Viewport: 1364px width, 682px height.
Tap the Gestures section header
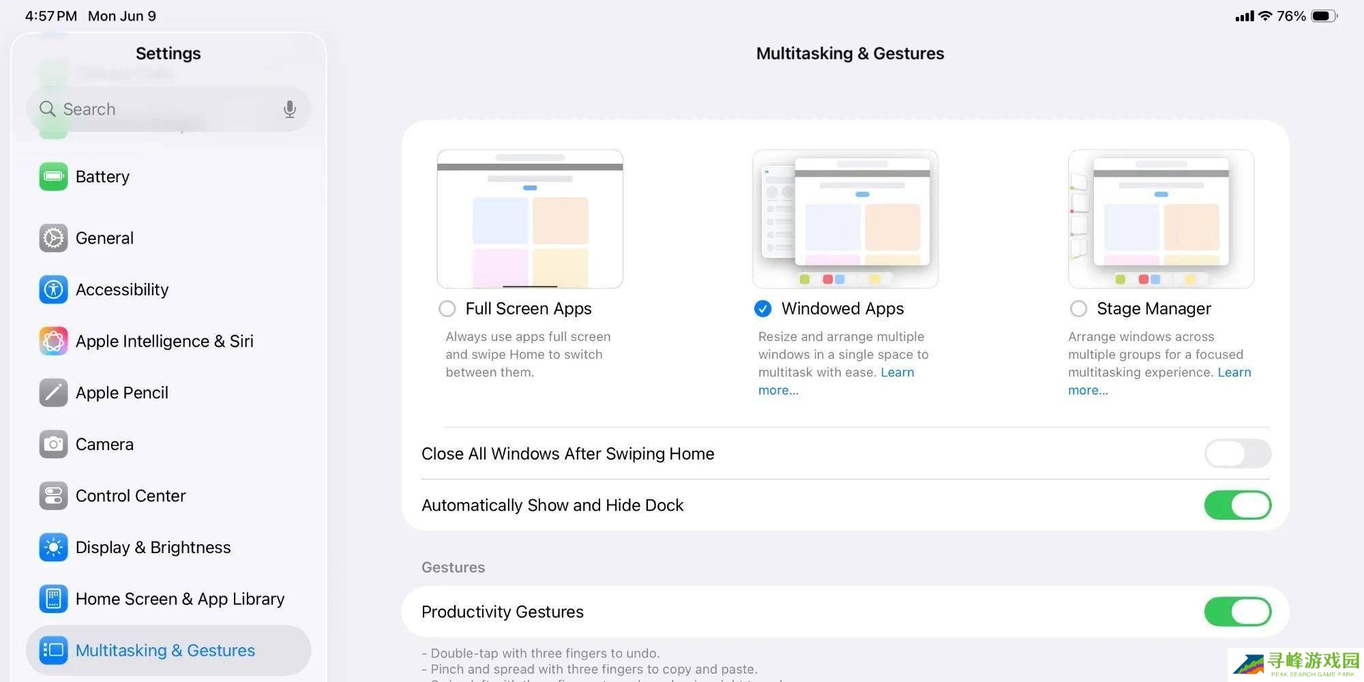pos(453,567)
